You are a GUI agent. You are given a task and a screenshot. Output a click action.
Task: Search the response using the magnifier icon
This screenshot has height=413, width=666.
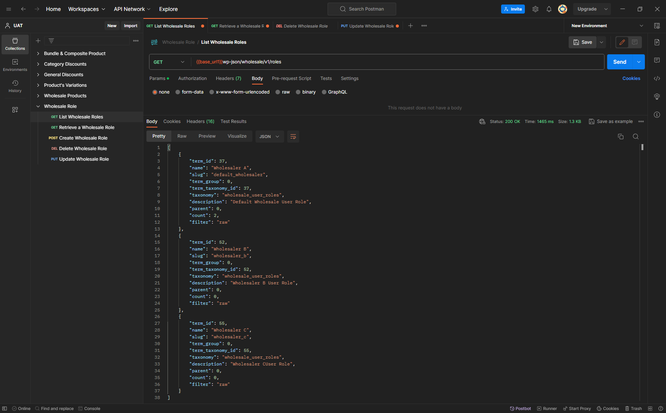[636, 137]
